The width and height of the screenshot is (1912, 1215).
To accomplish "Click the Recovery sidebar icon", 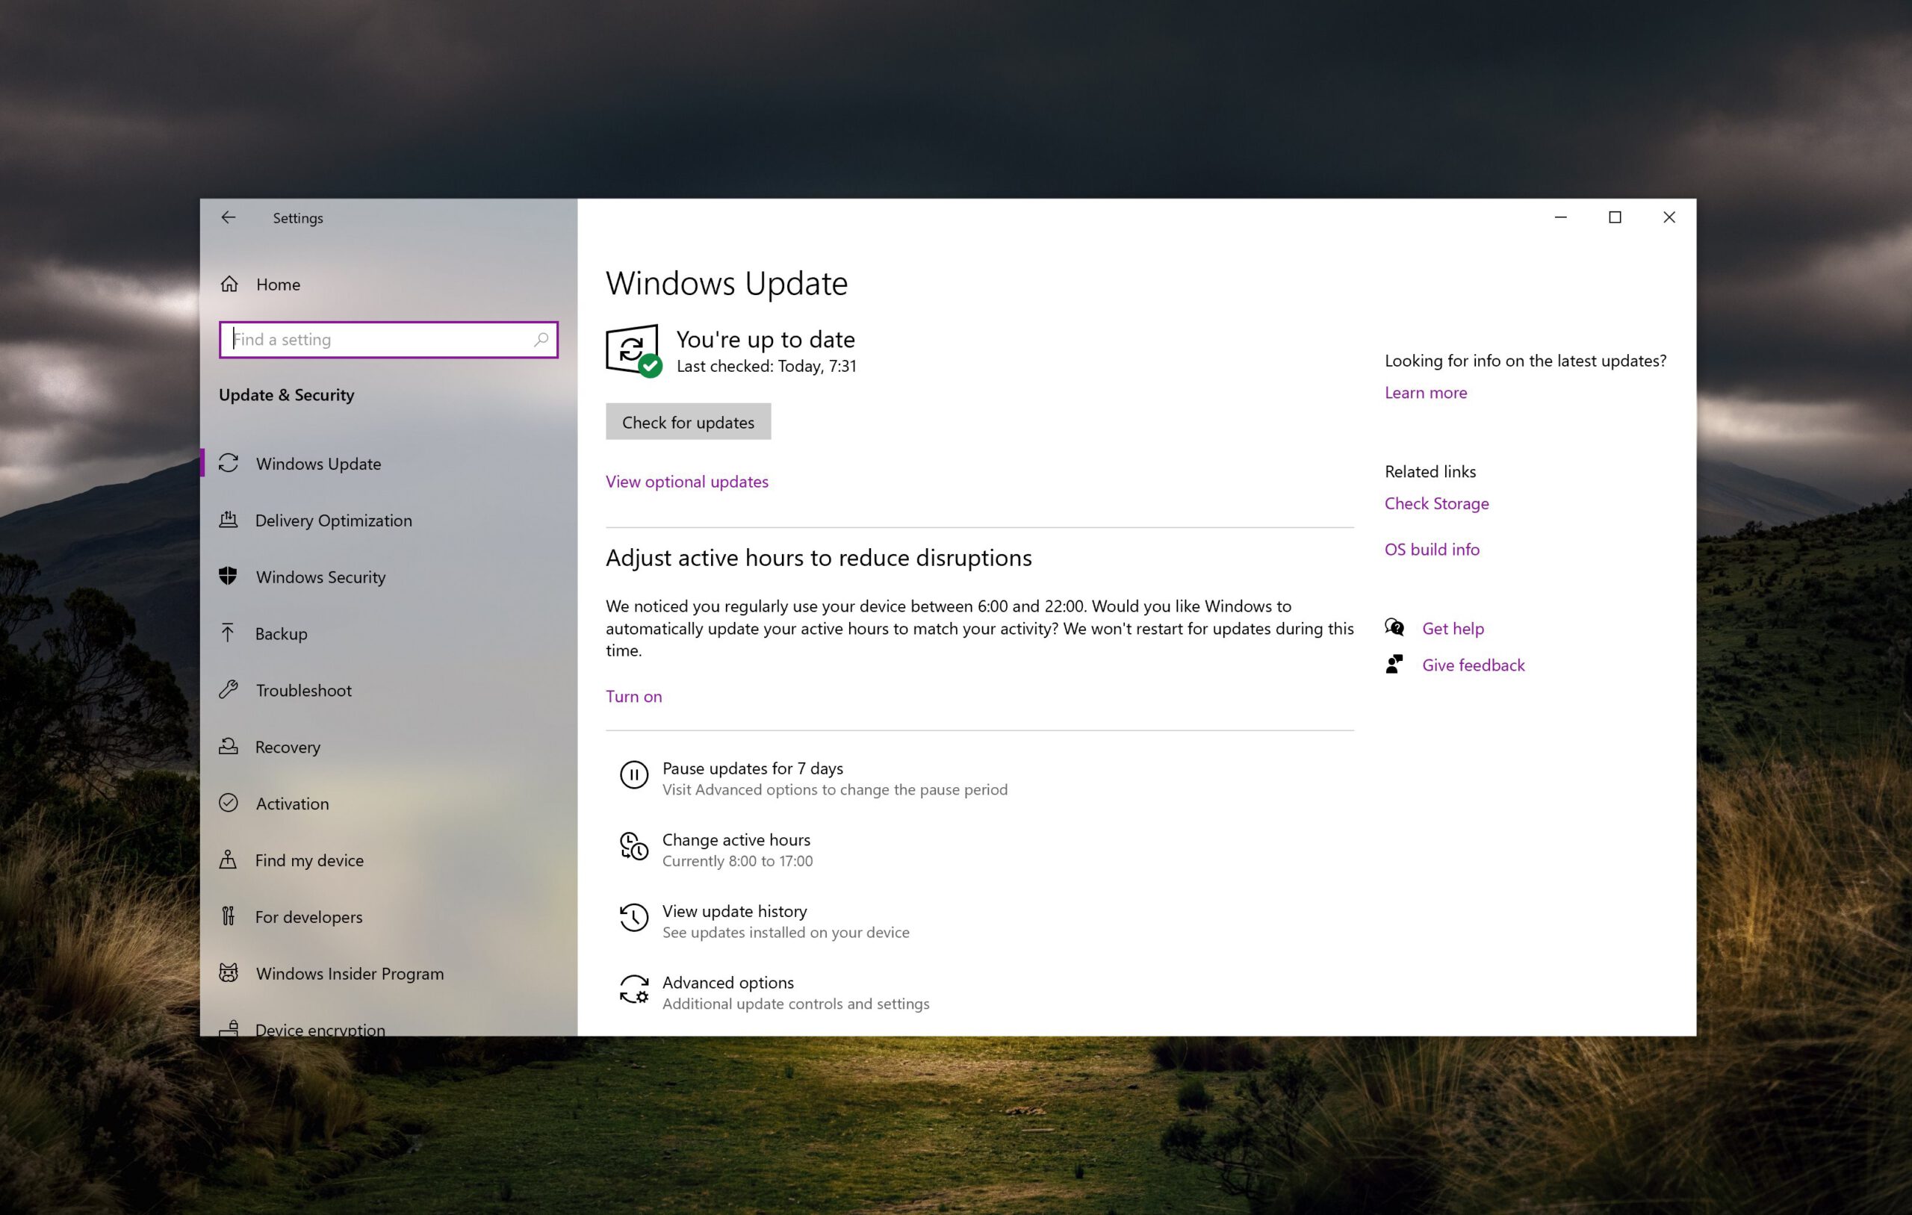I will pos(228,747).
